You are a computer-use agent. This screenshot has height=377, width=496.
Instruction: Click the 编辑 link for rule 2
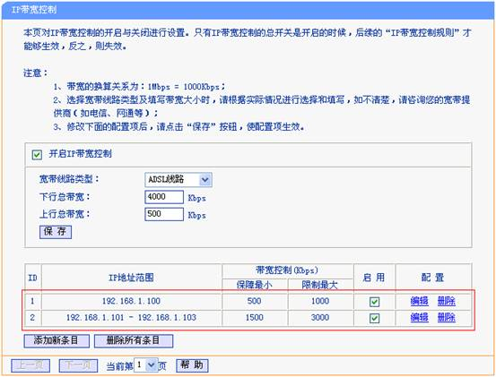click(x=419, y=317)
